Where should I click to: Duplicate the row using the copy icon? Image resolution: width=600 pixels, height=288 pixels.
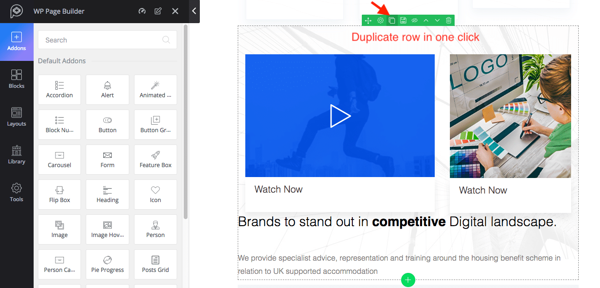tap(391, 20)
